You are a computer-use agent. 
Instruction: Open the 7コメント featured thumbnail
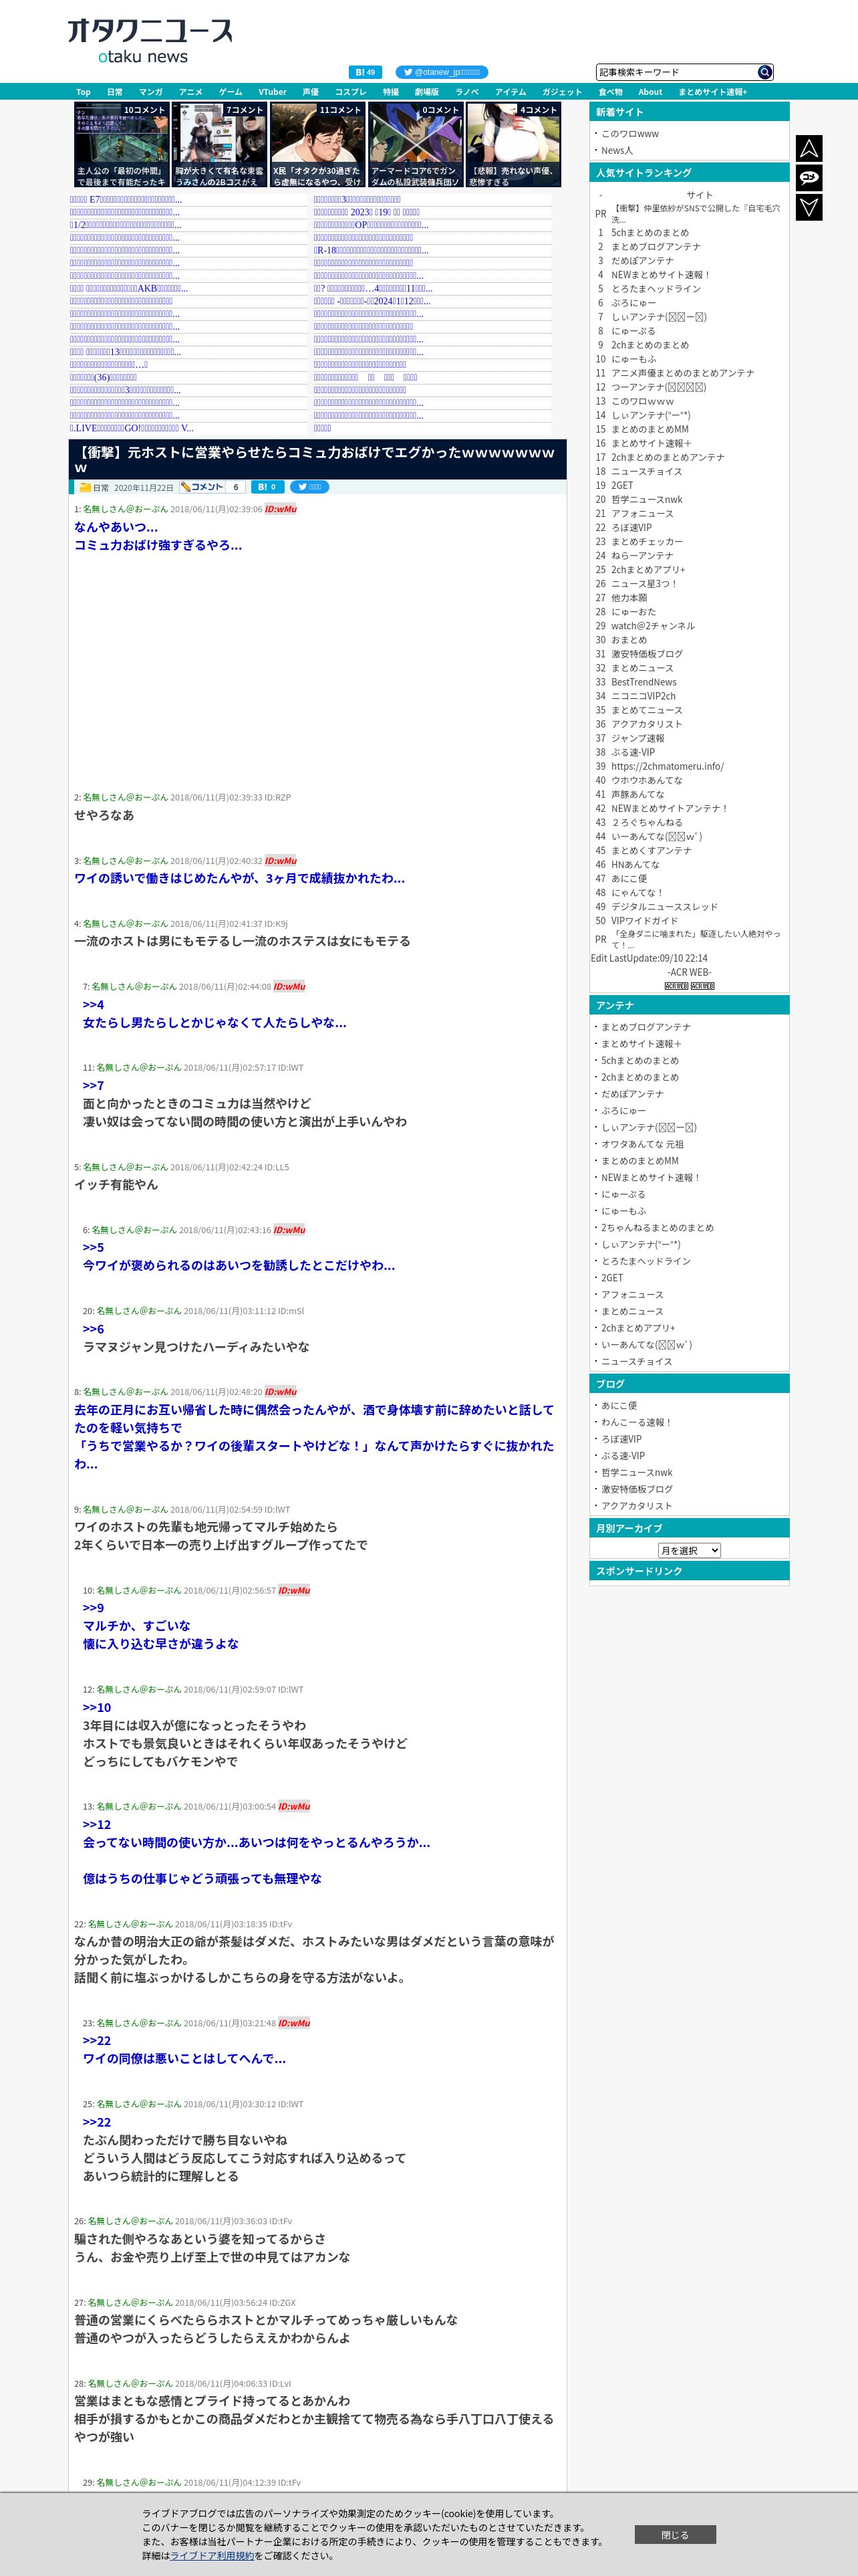click(x=219, y=145)
